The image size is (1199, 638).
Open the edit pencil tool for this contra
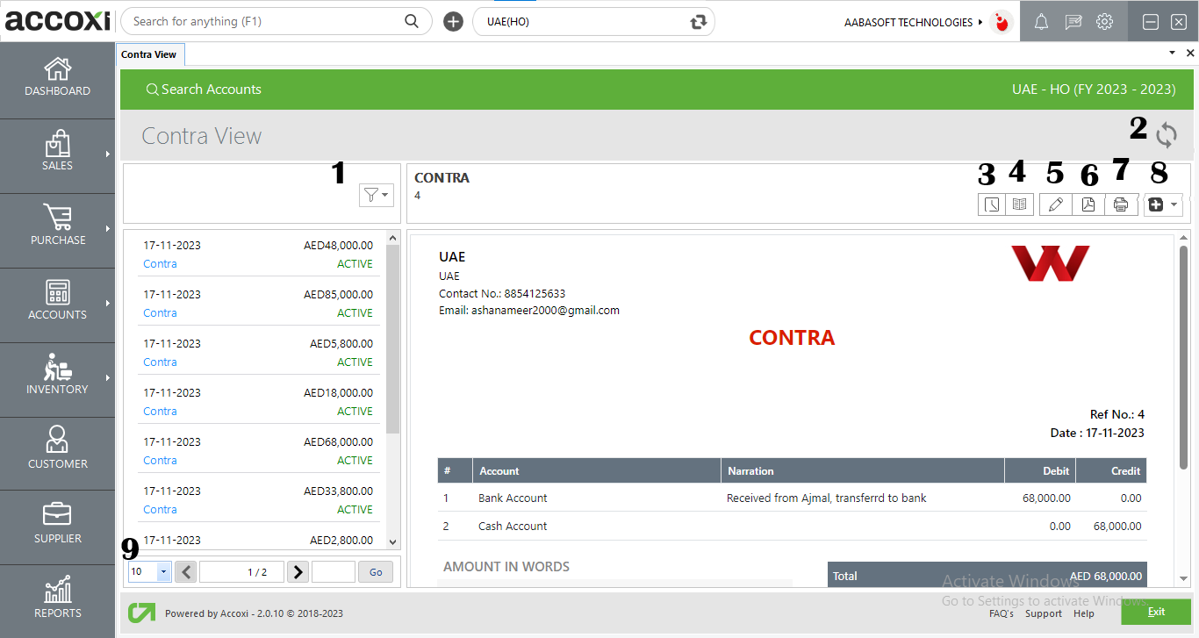[x=1055, y=204]
